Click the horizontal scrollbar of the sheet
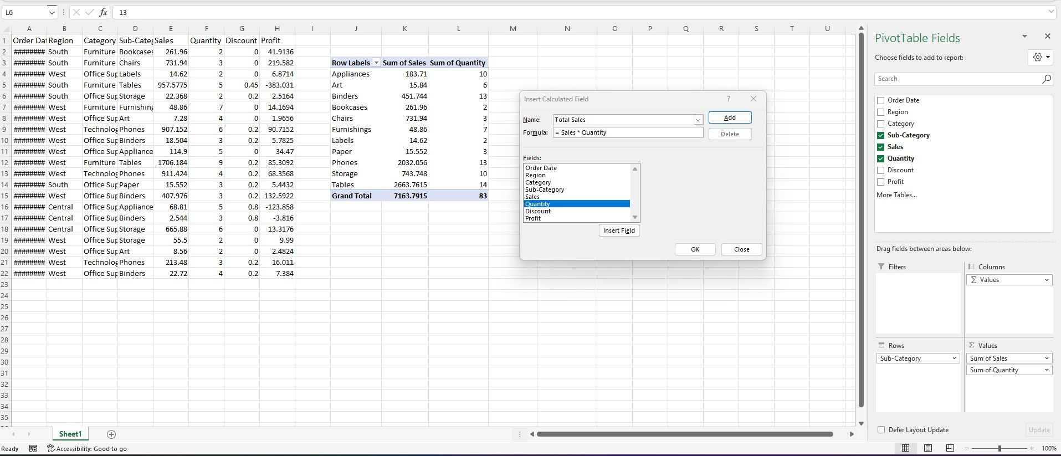The image size is (1061, 456). [x=685, y=434]
